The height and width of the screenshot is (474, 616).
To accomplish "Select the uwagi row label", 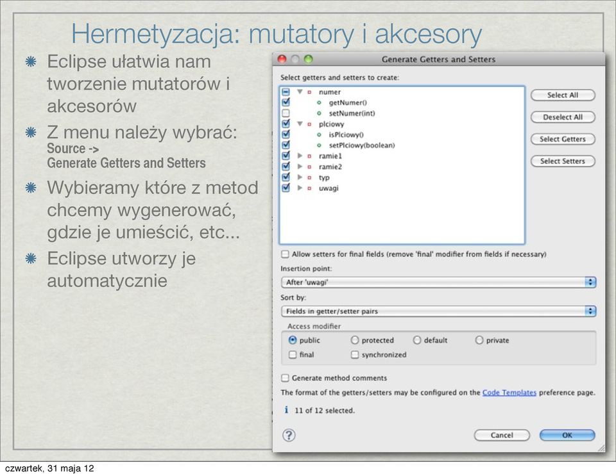I will pos(329,188).
